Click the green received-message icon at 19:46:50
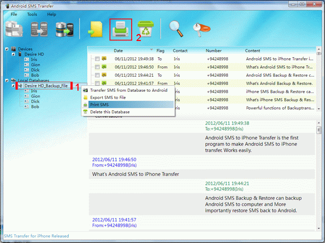This screenshot has width=325, height=243. (x=104, y=67)
